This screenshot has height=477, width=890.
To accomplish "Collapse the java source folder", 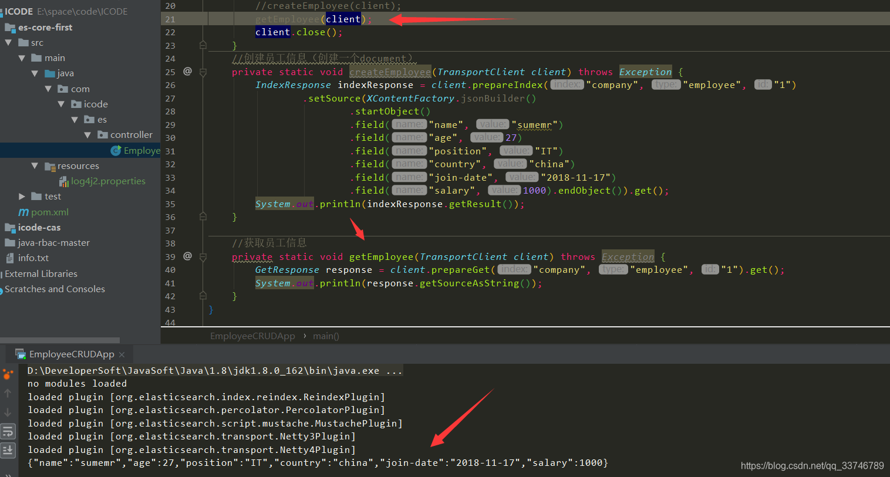I will [x=35, y=73].
